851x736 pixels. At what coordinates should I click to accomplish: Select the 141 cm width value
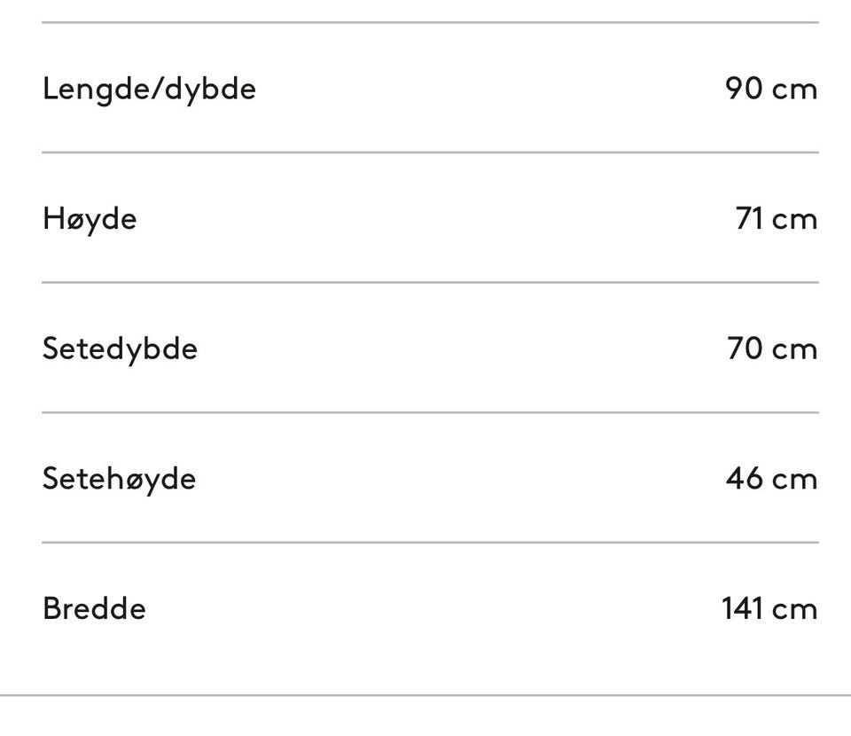(769, 608)
